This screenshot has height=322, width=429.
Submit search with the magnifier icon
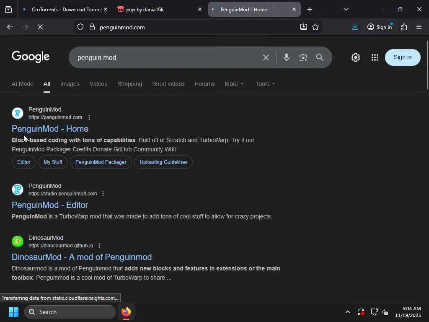tap(320, 57)
